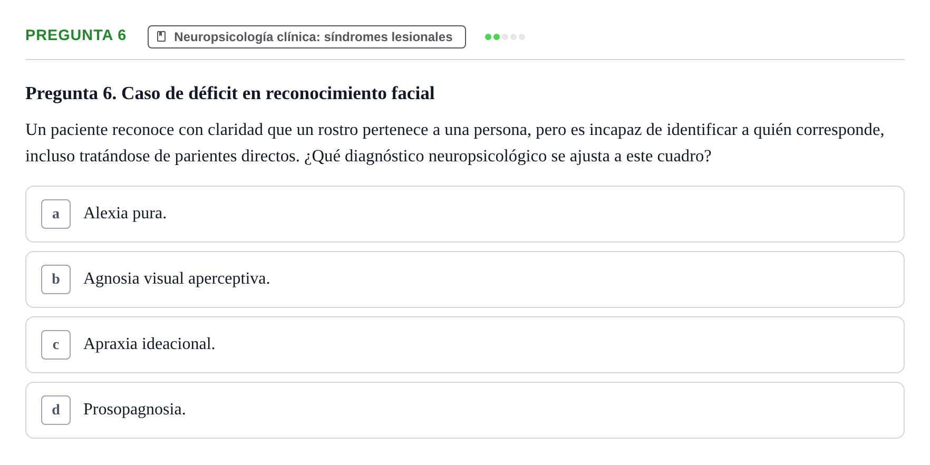This screenshot has width=930, height=465.
Task: Click the question statement paragraph
Action: tap(456, 143)
